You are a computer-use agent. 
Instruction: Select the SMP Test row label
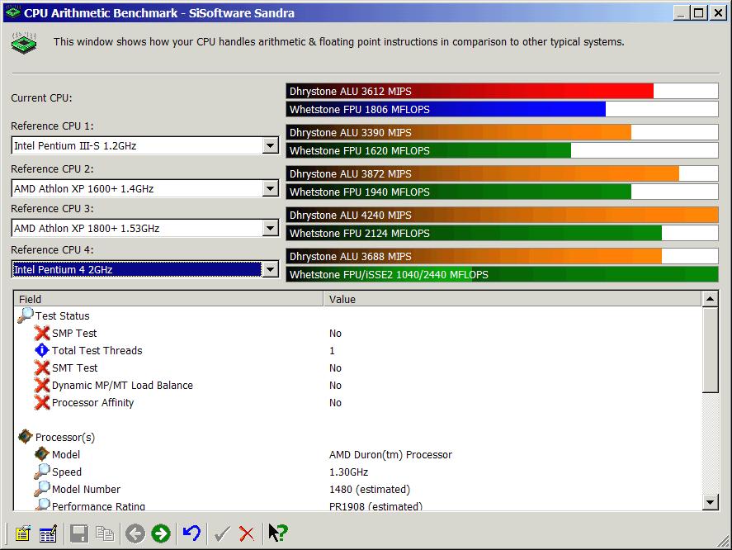(x=74, y=333)
